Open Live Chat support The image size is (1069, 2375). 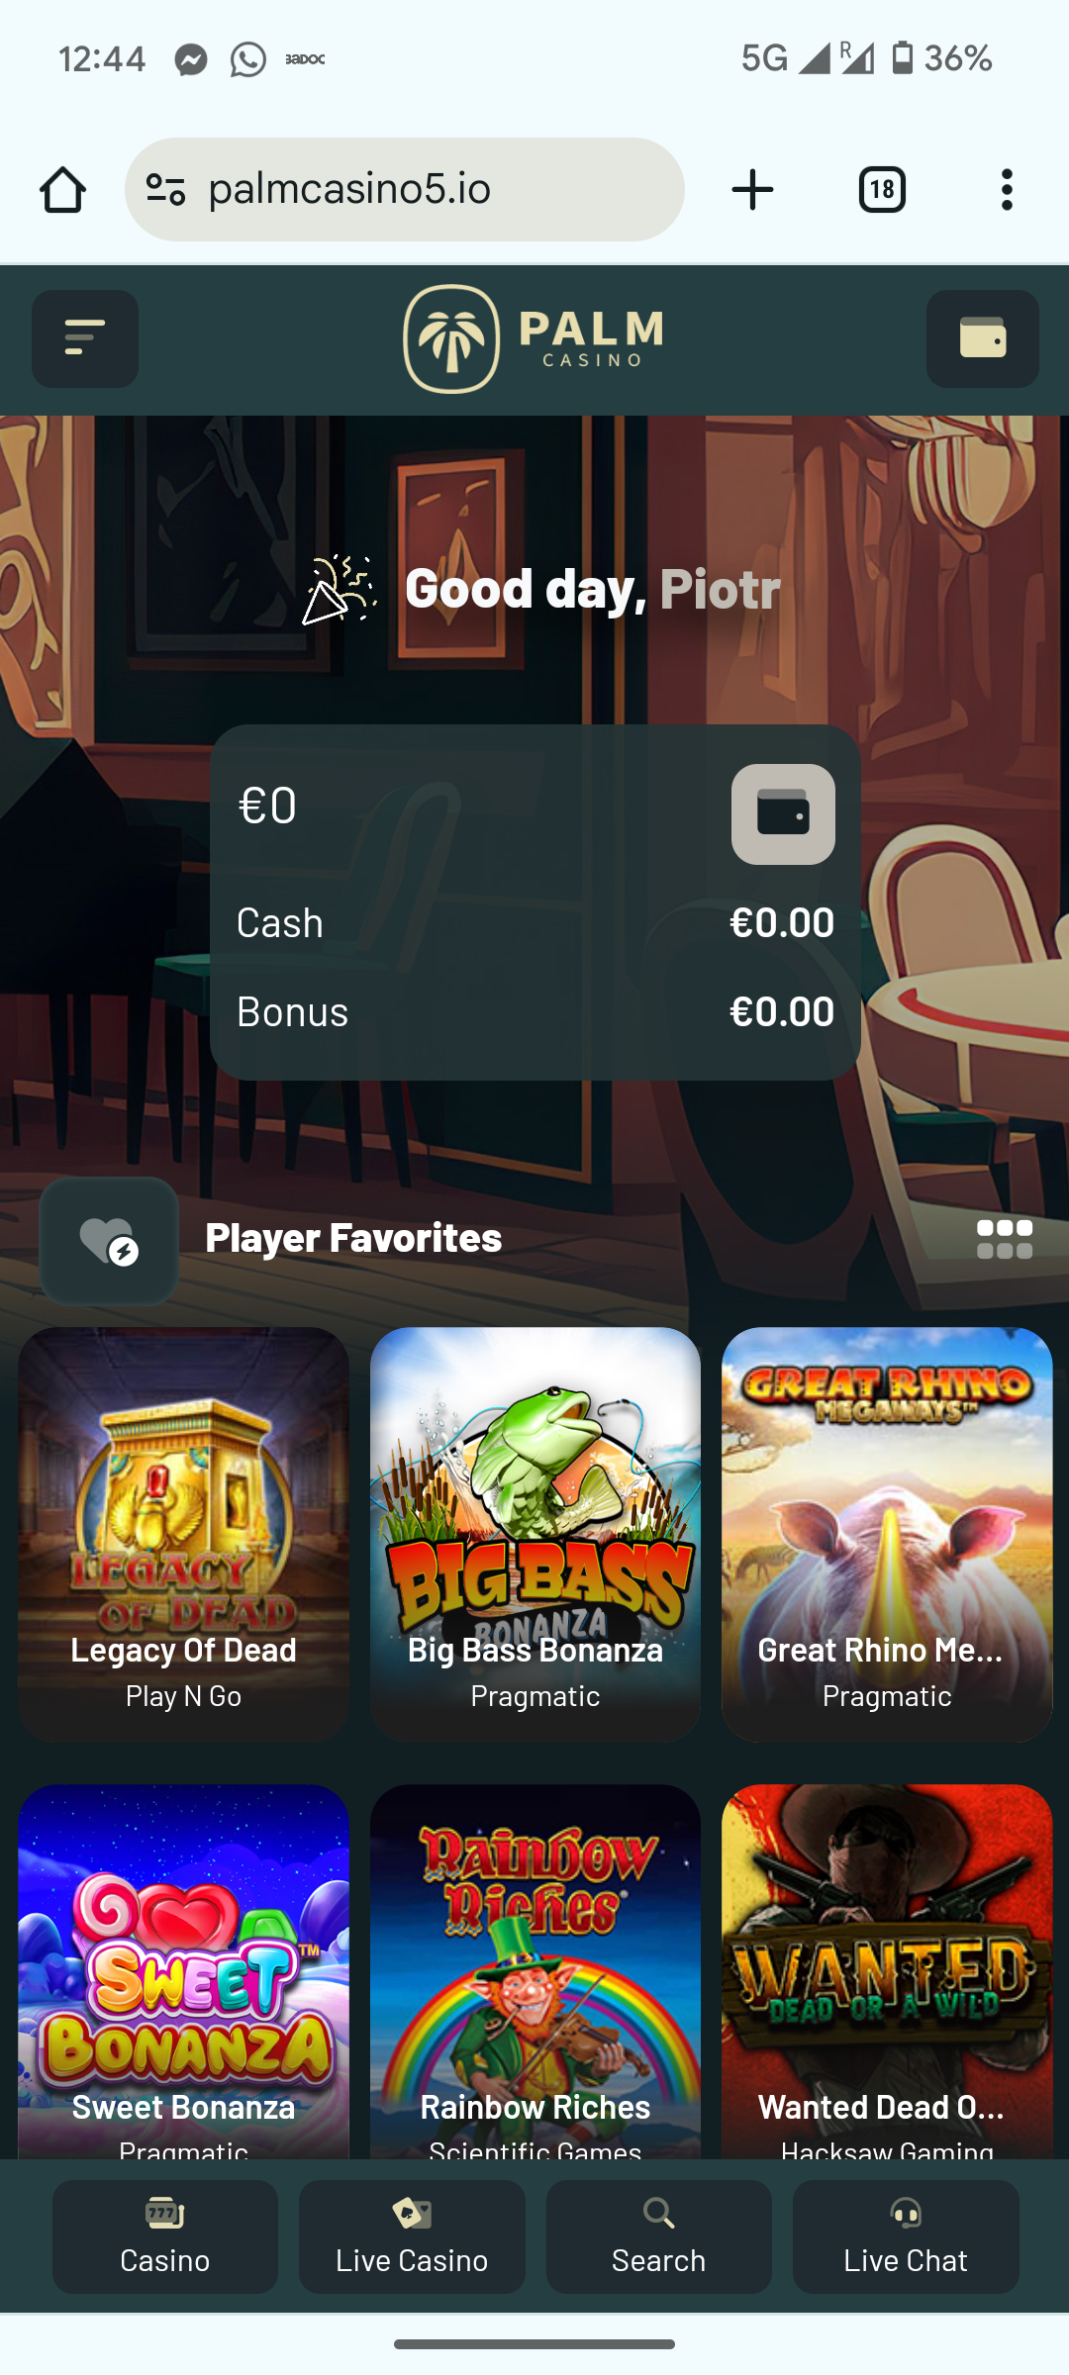(906, 2236)
